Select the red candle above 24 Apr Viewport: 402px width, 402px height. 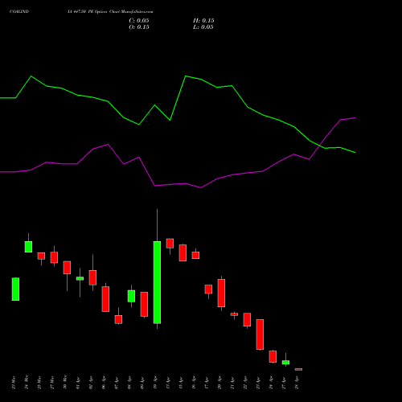click(x=273, y=357)
